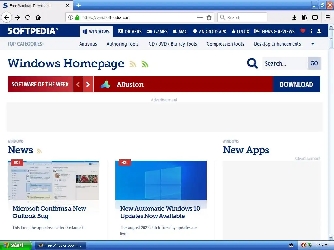The height and width of the screenshot is (250, 334).
Task: Open the Firefox hamburger menu
Action: point(328,17)
